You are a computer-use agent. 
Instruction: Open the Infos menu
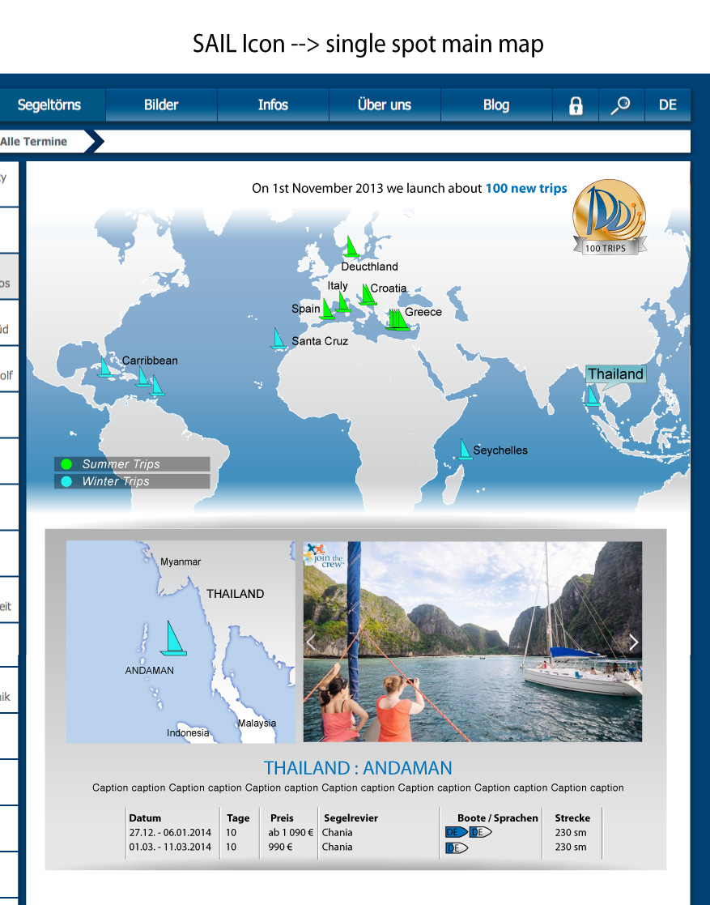tap(273, 105)
